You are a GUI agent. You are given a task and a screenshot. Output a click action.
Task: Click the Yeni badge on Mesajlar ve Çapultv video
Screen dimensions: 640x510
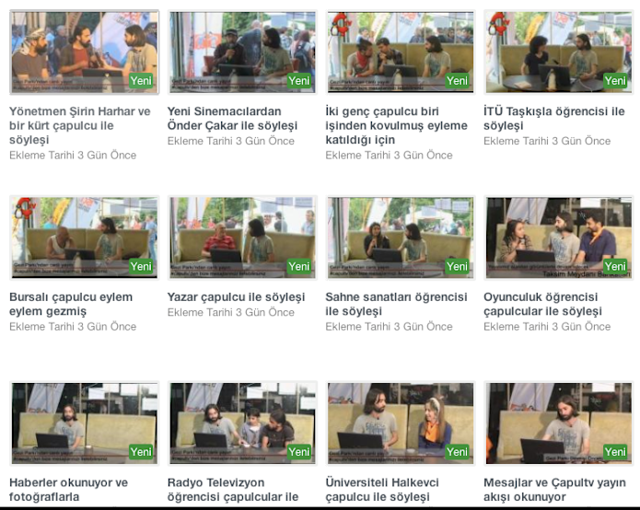pyautogui.click(x=615, y=452)
